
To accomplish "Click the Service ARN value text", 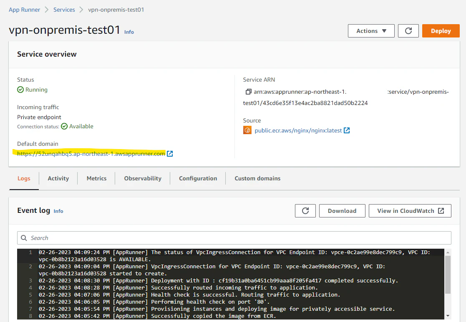I will pos(346,97).
